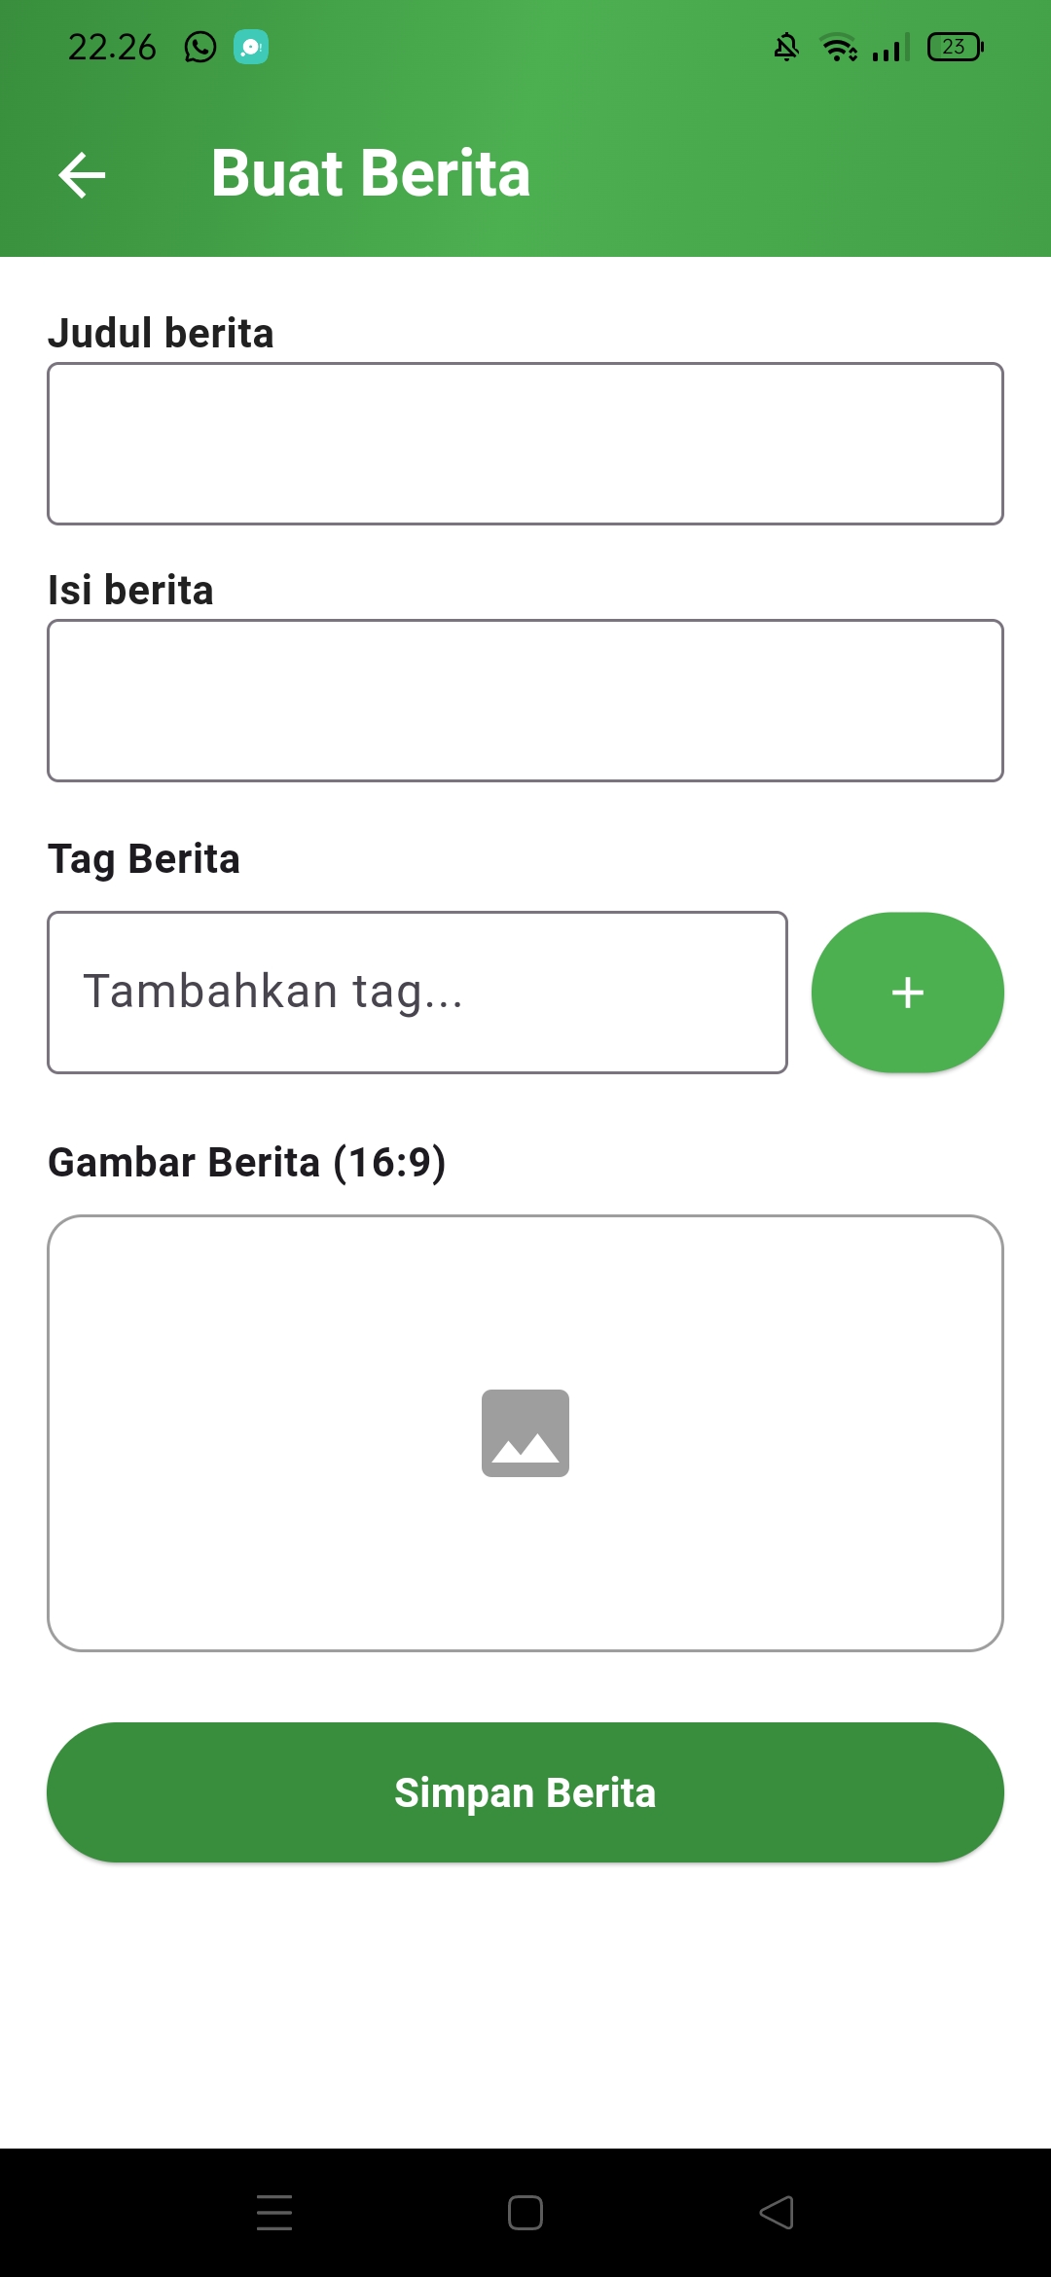Screen dimensions: 1051x2277
Task: Tap the status bar clock 22.26
Action: click(112, 47)
